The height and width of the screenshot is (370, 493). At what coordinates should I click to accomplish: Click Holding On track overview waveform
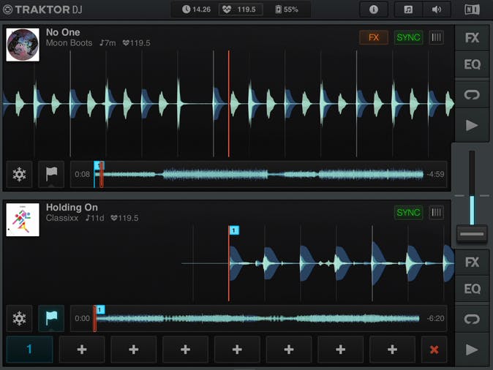coord(257,318)
